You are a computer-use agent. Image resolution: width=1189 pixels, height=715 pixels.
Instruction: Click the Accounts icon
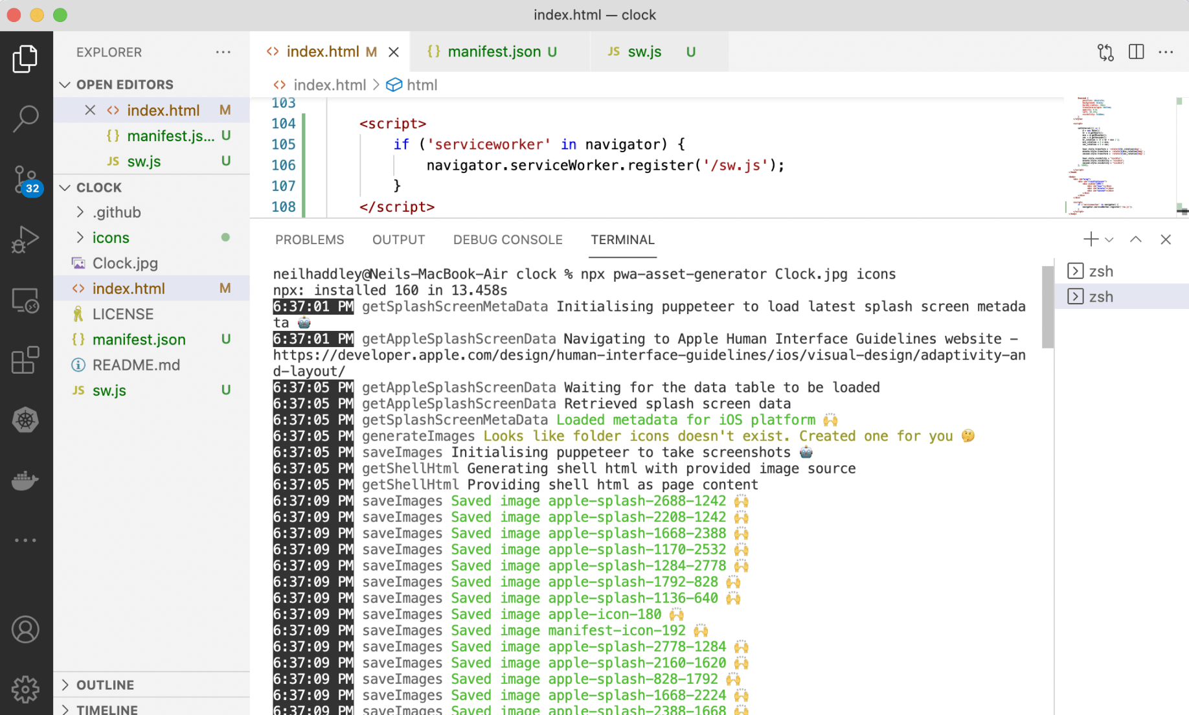click(x=25, y=630)
